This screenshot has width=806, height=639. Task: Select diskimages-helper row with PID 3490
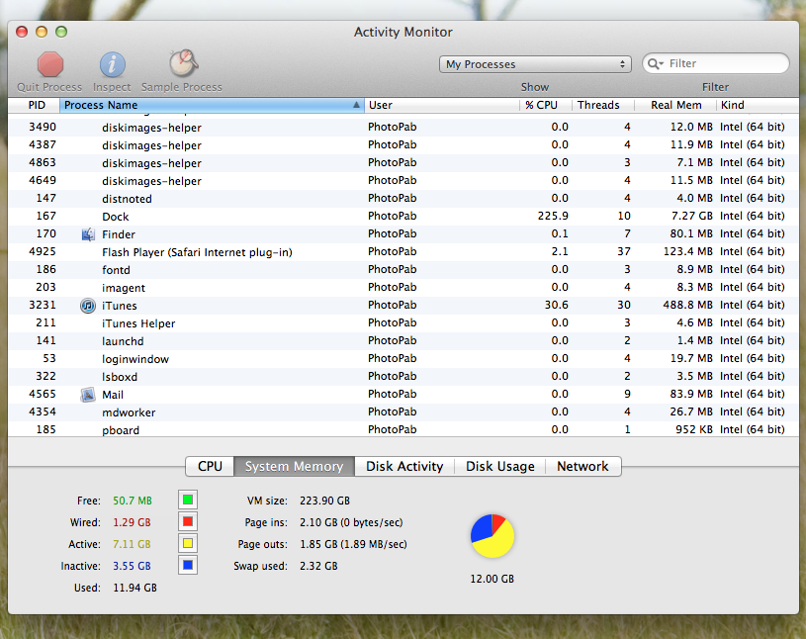tap(403, 127)
